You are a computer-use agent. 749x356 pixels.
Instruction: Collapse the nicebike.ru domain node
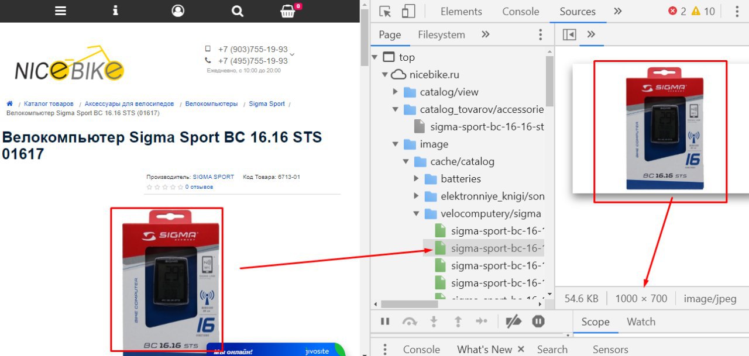coord(385,75)
